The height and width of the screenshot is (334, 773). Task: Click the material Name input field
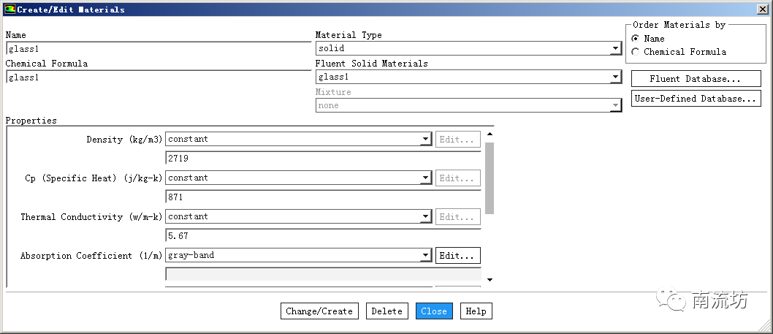point(158,49)
